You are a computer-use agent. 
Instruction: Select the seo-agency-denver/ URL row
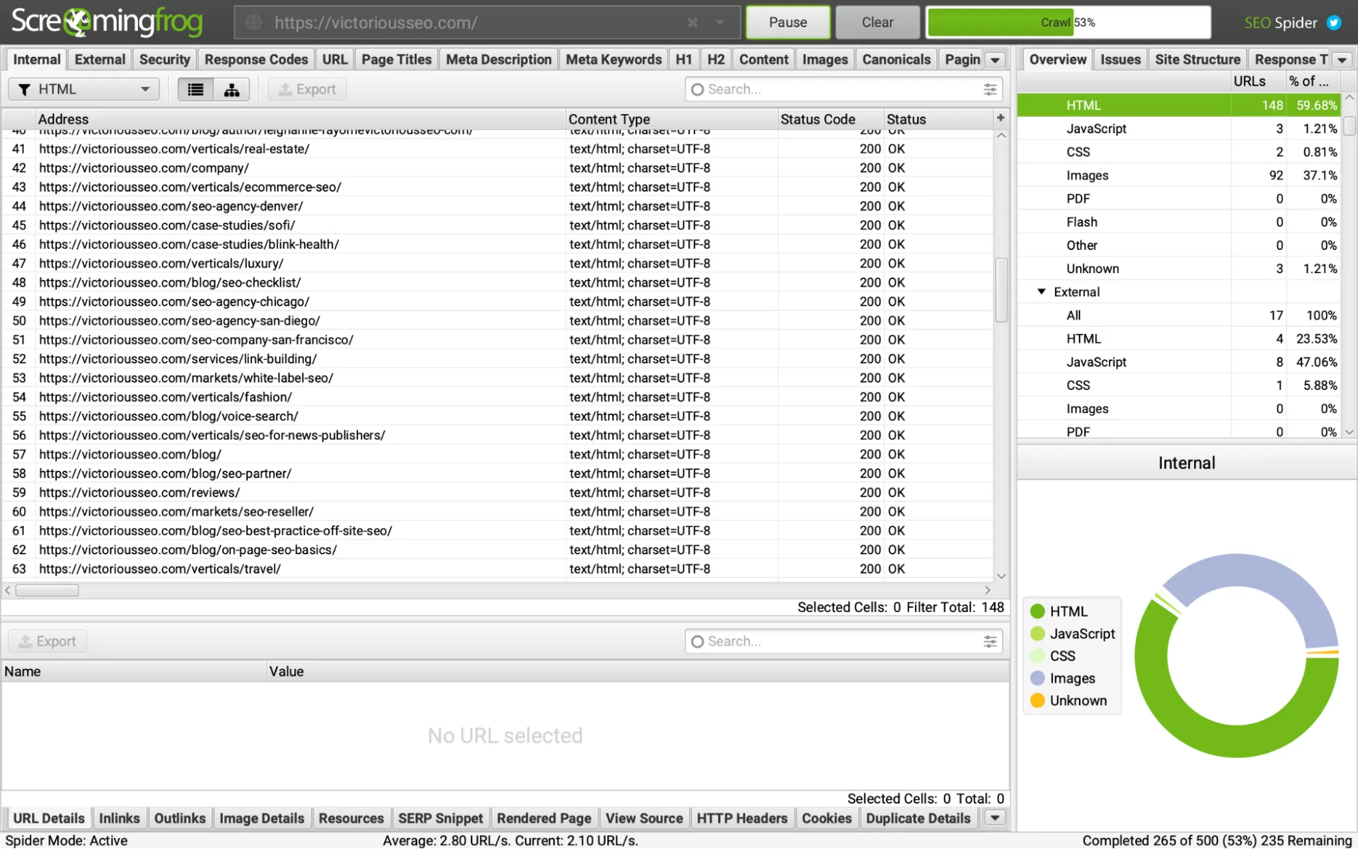click(498, 206)
